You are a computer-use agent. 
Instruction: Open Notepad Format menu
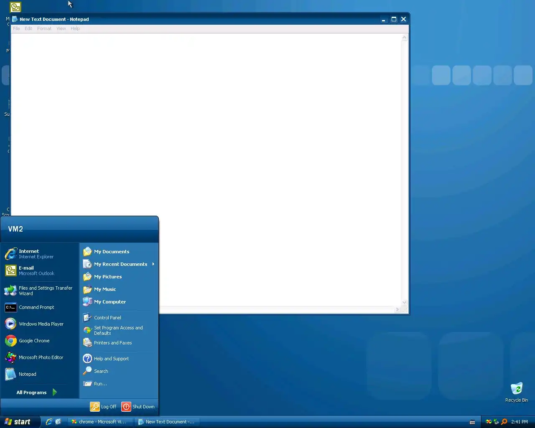pyautogui.click(x=44, y=28)
